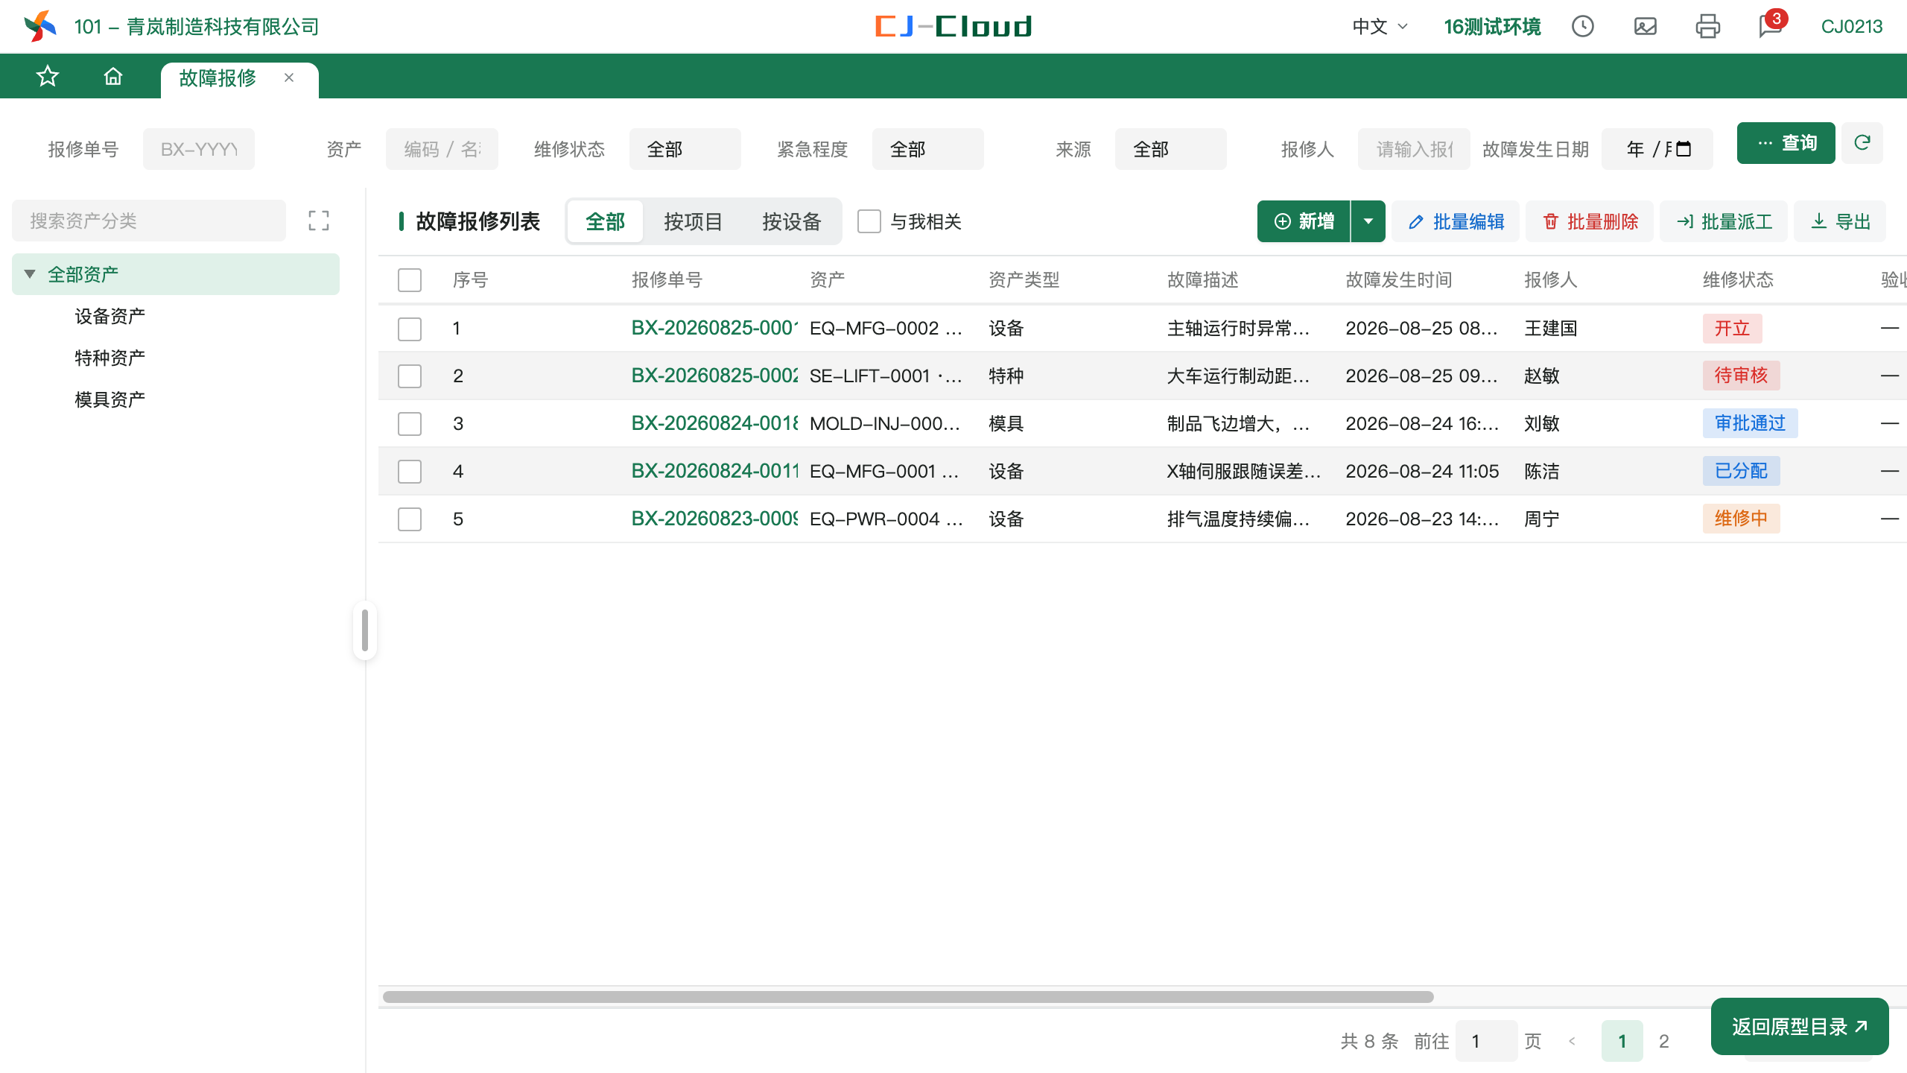Toggle fullscreen icon beside asset search
The width and height of the screenshot is (1907, 1073).
pyautogui.click(x=319, y=221)
